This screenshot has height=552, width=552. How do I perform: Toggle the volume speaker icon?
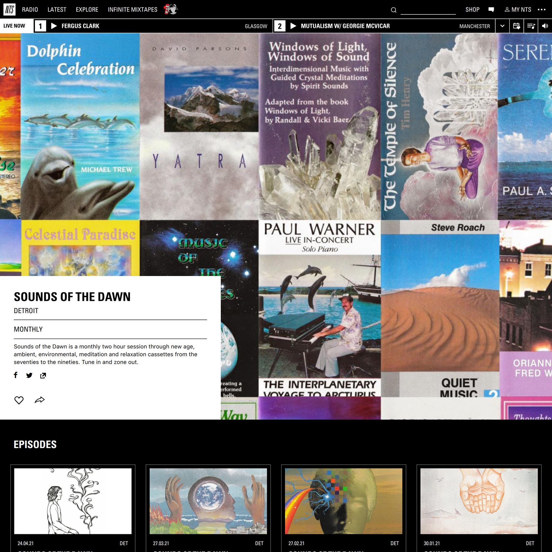pyautogui.click(x=545, y=26)
